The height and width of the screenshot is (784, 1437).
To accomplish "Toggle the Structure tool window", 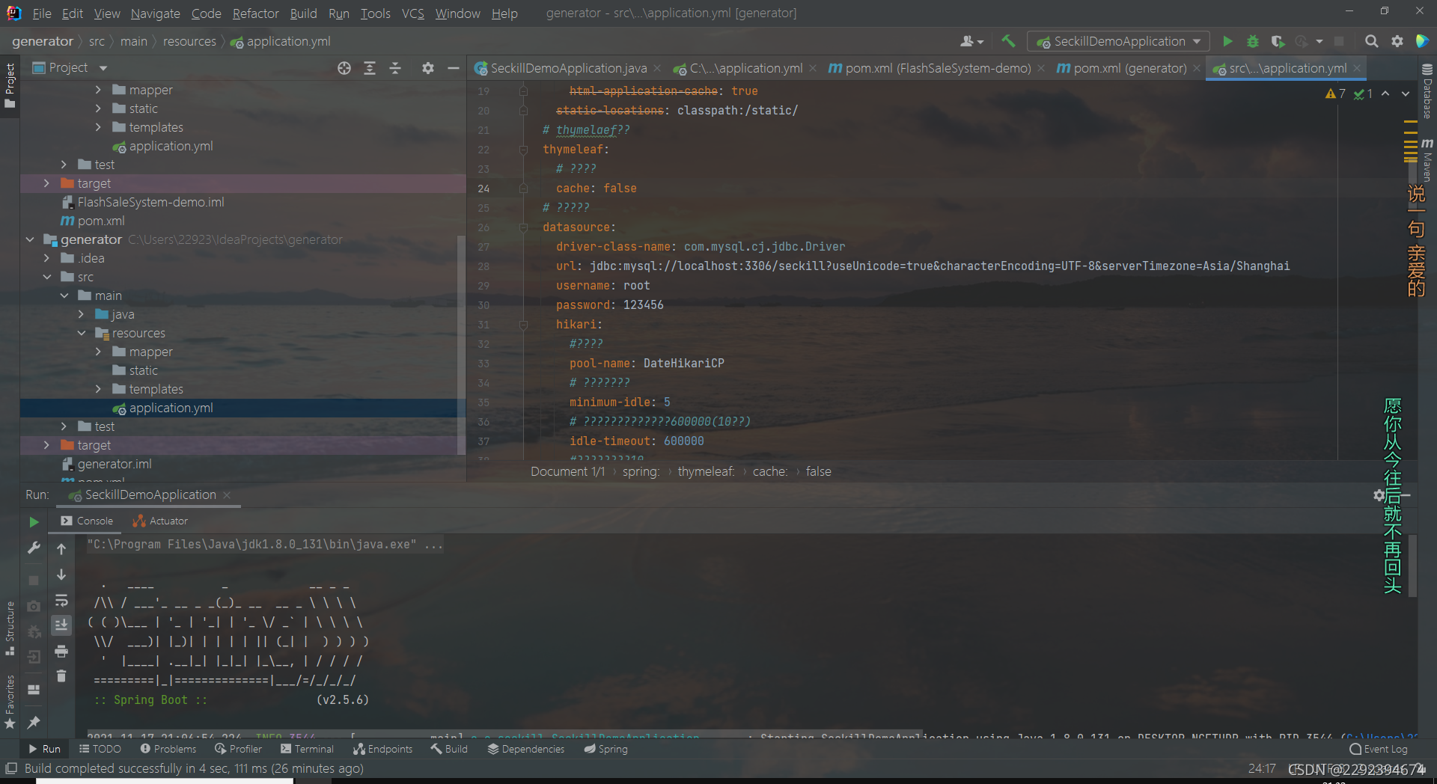I will (10, 628).
